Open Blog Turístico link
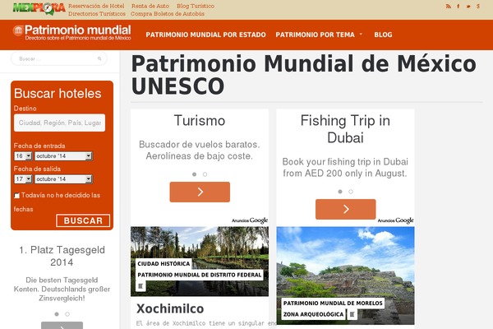 [196, 6]
